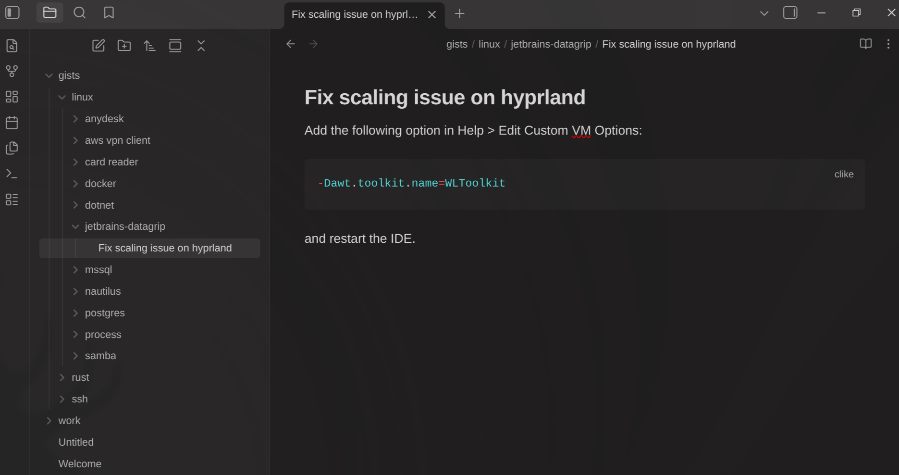This screenshot has height=475, width=899.
Task: Navigate forward arrow
Action: tap(313, 44)
